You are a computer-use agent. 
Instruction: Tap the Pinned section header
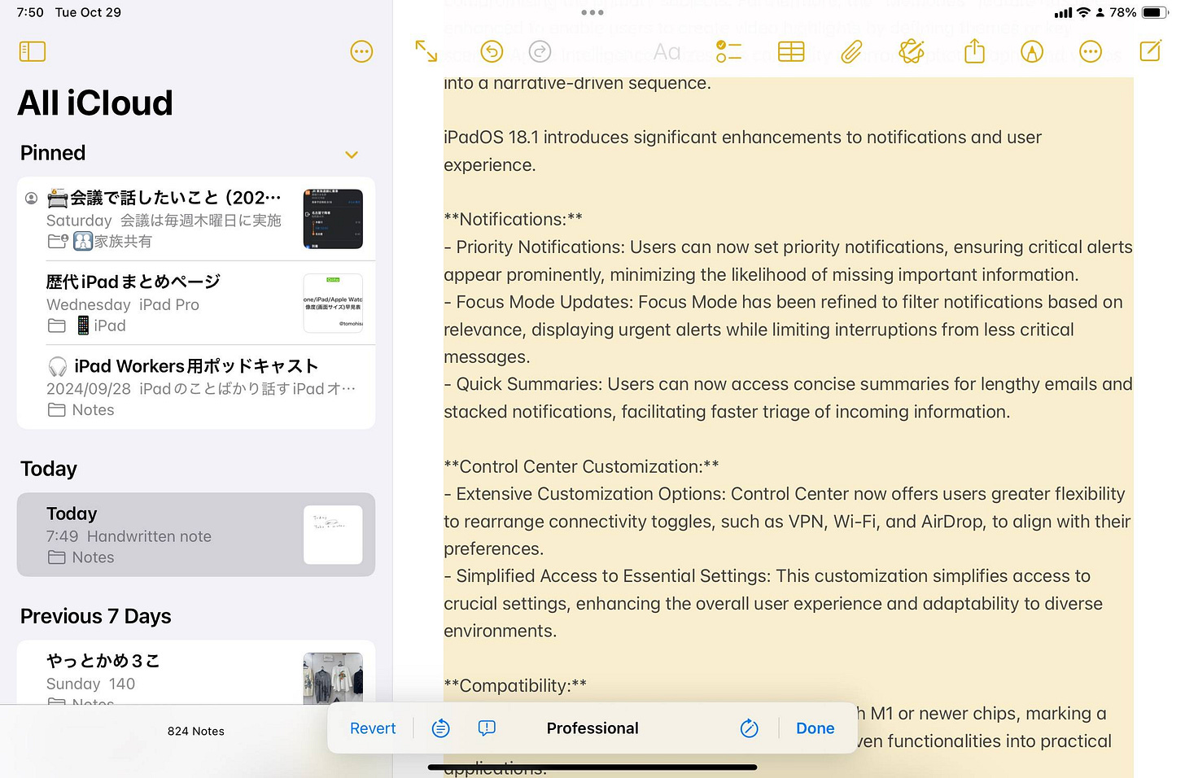pos(53,153)
